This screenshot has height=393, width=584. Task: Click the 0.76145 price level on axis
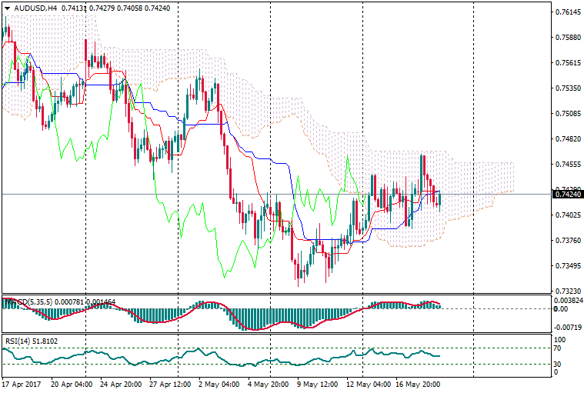click(x=566, y=12)
